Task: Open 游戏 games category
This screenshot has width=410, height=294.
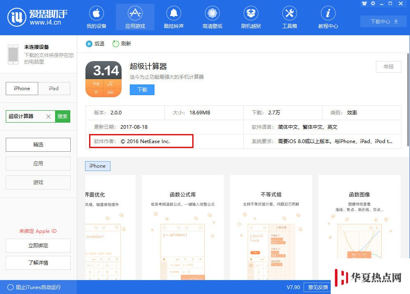Action: pyautogui.click(x=38, y=182)
